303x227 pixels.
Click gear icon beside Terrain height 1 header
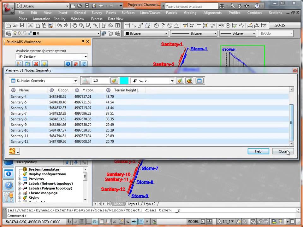(x=108, y=90)
